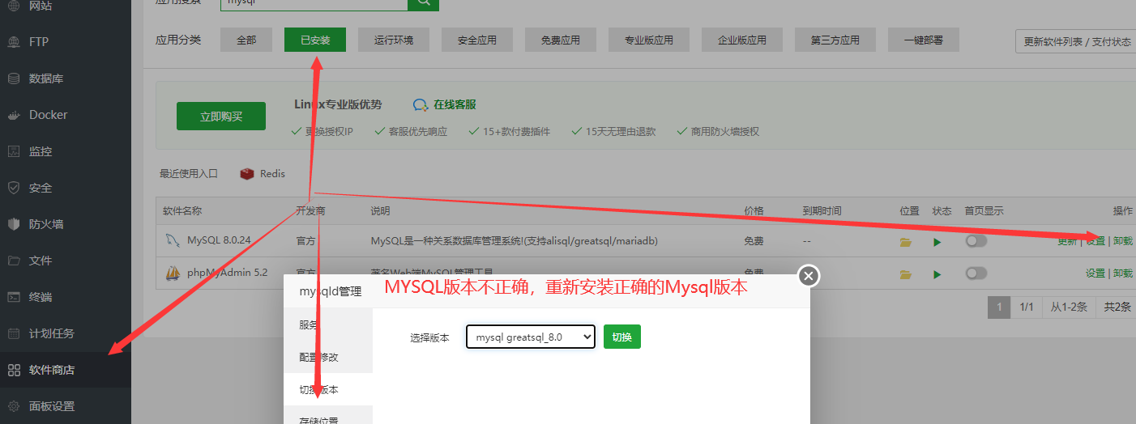Image resolution: width=1136 pixels, height=424 pixels.
Task: Open 服务 tab in mysqld管理 dialog
Action: (x=328, y=324)
